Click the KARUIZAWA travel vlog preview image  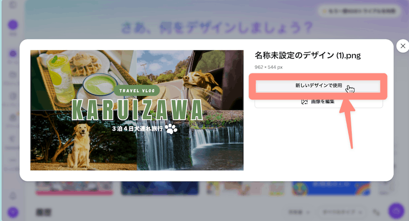137,110
